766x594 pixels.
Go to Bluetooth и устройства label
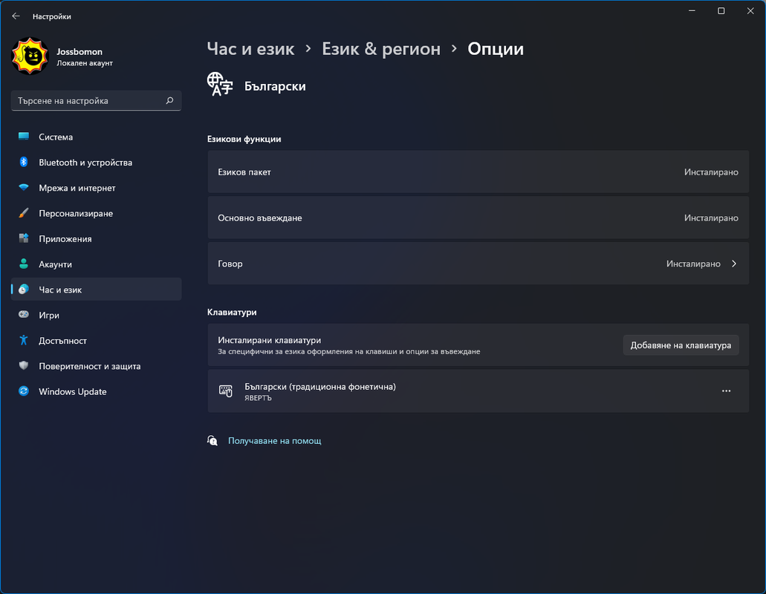click(85, 163)
